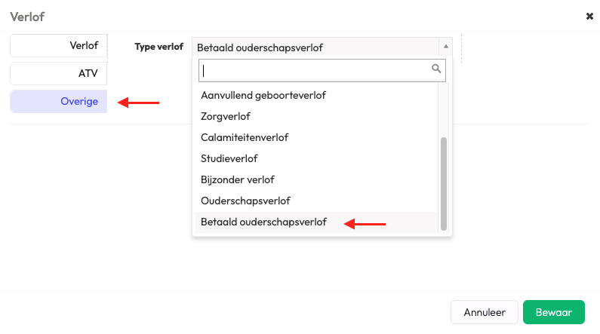The width and height of the screenshot is (600, 334).
Task: Click the dropdown list scrollbar thumb
Action: tap(444, 183)
